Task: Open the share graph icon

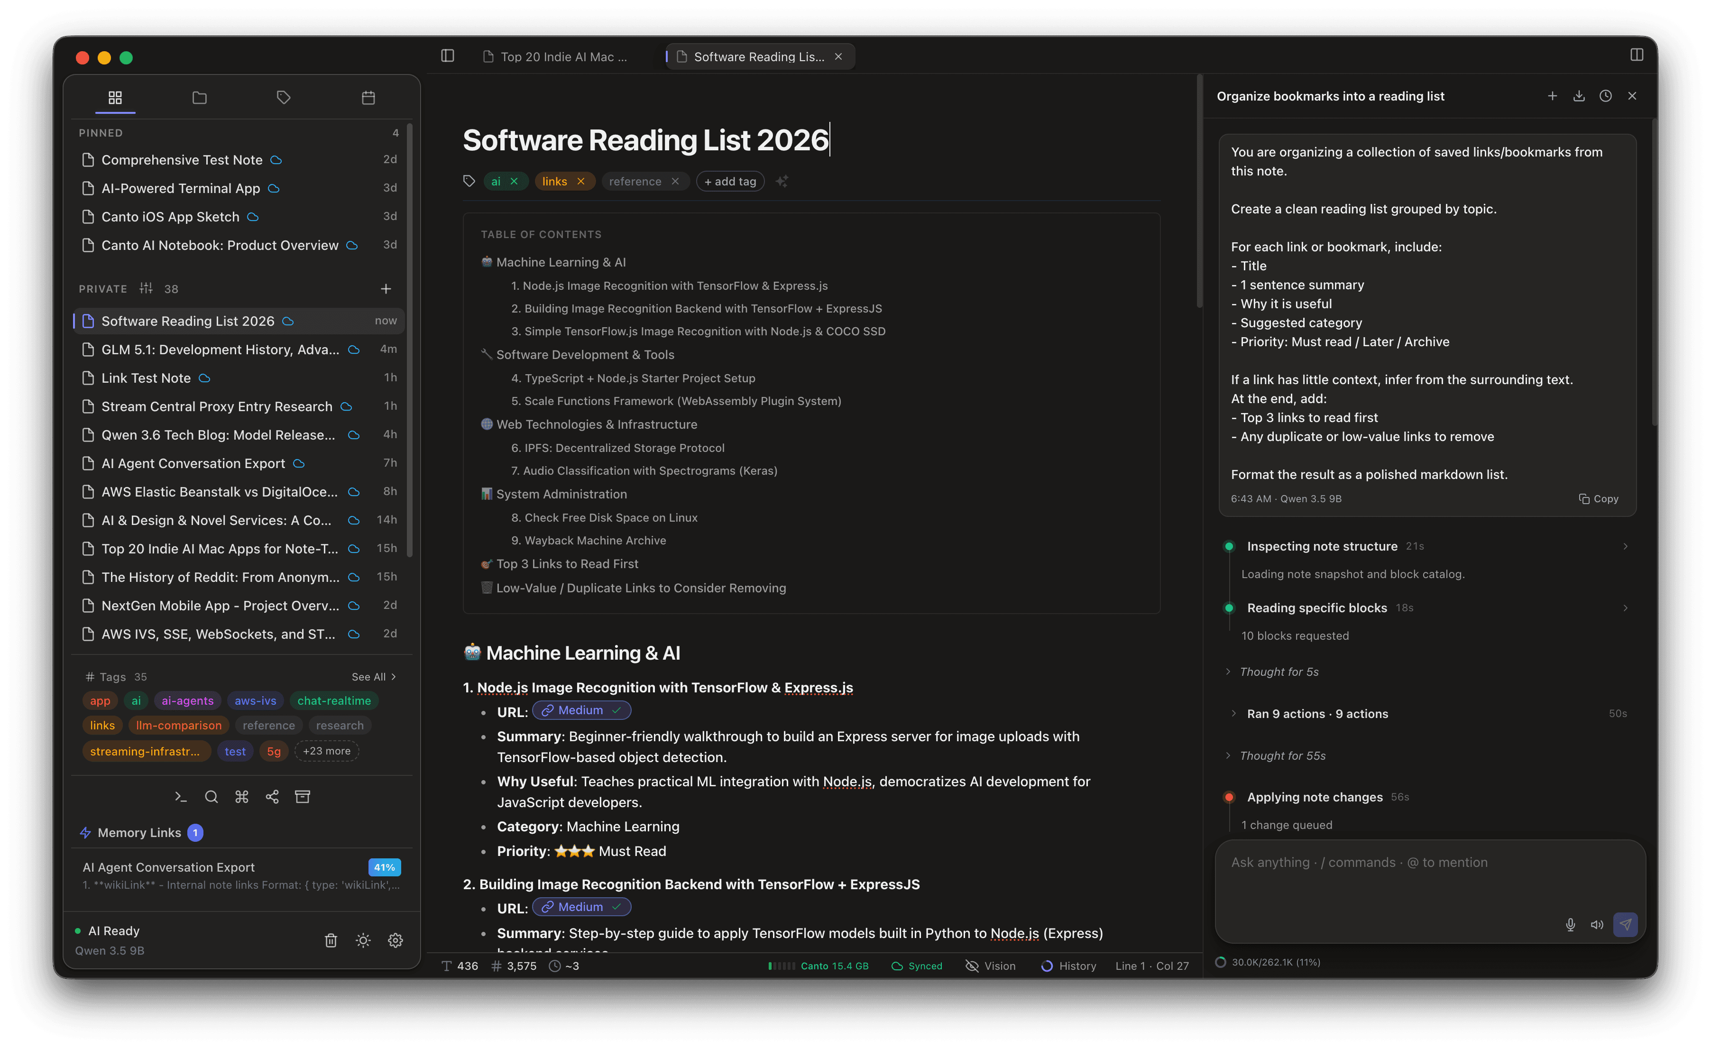Action: pos(272,796)
